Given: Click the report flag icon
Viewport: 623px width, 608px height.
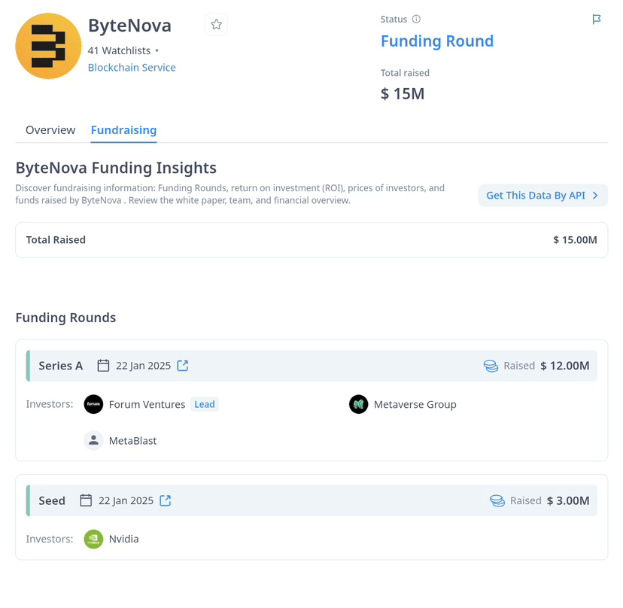Looking at the screenshot, I should pyautogui.click(x=596, y=19).
